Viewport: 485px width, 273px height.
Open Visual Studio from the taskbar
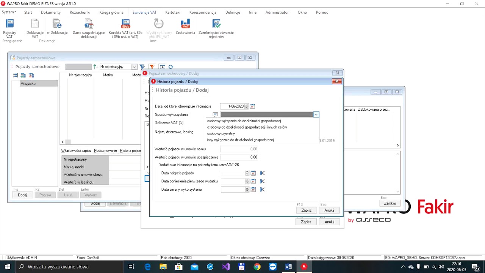click(x=226, y=267)
